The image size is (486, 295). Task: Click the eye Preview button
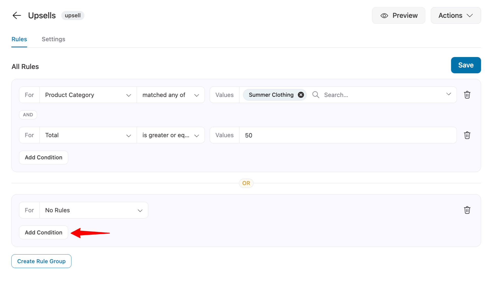pos(398,16)
